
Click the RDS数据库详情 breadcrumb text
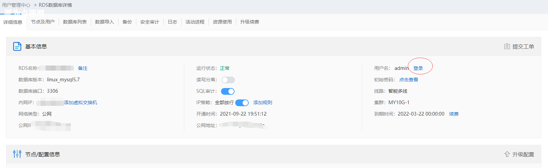click(55, 5)
